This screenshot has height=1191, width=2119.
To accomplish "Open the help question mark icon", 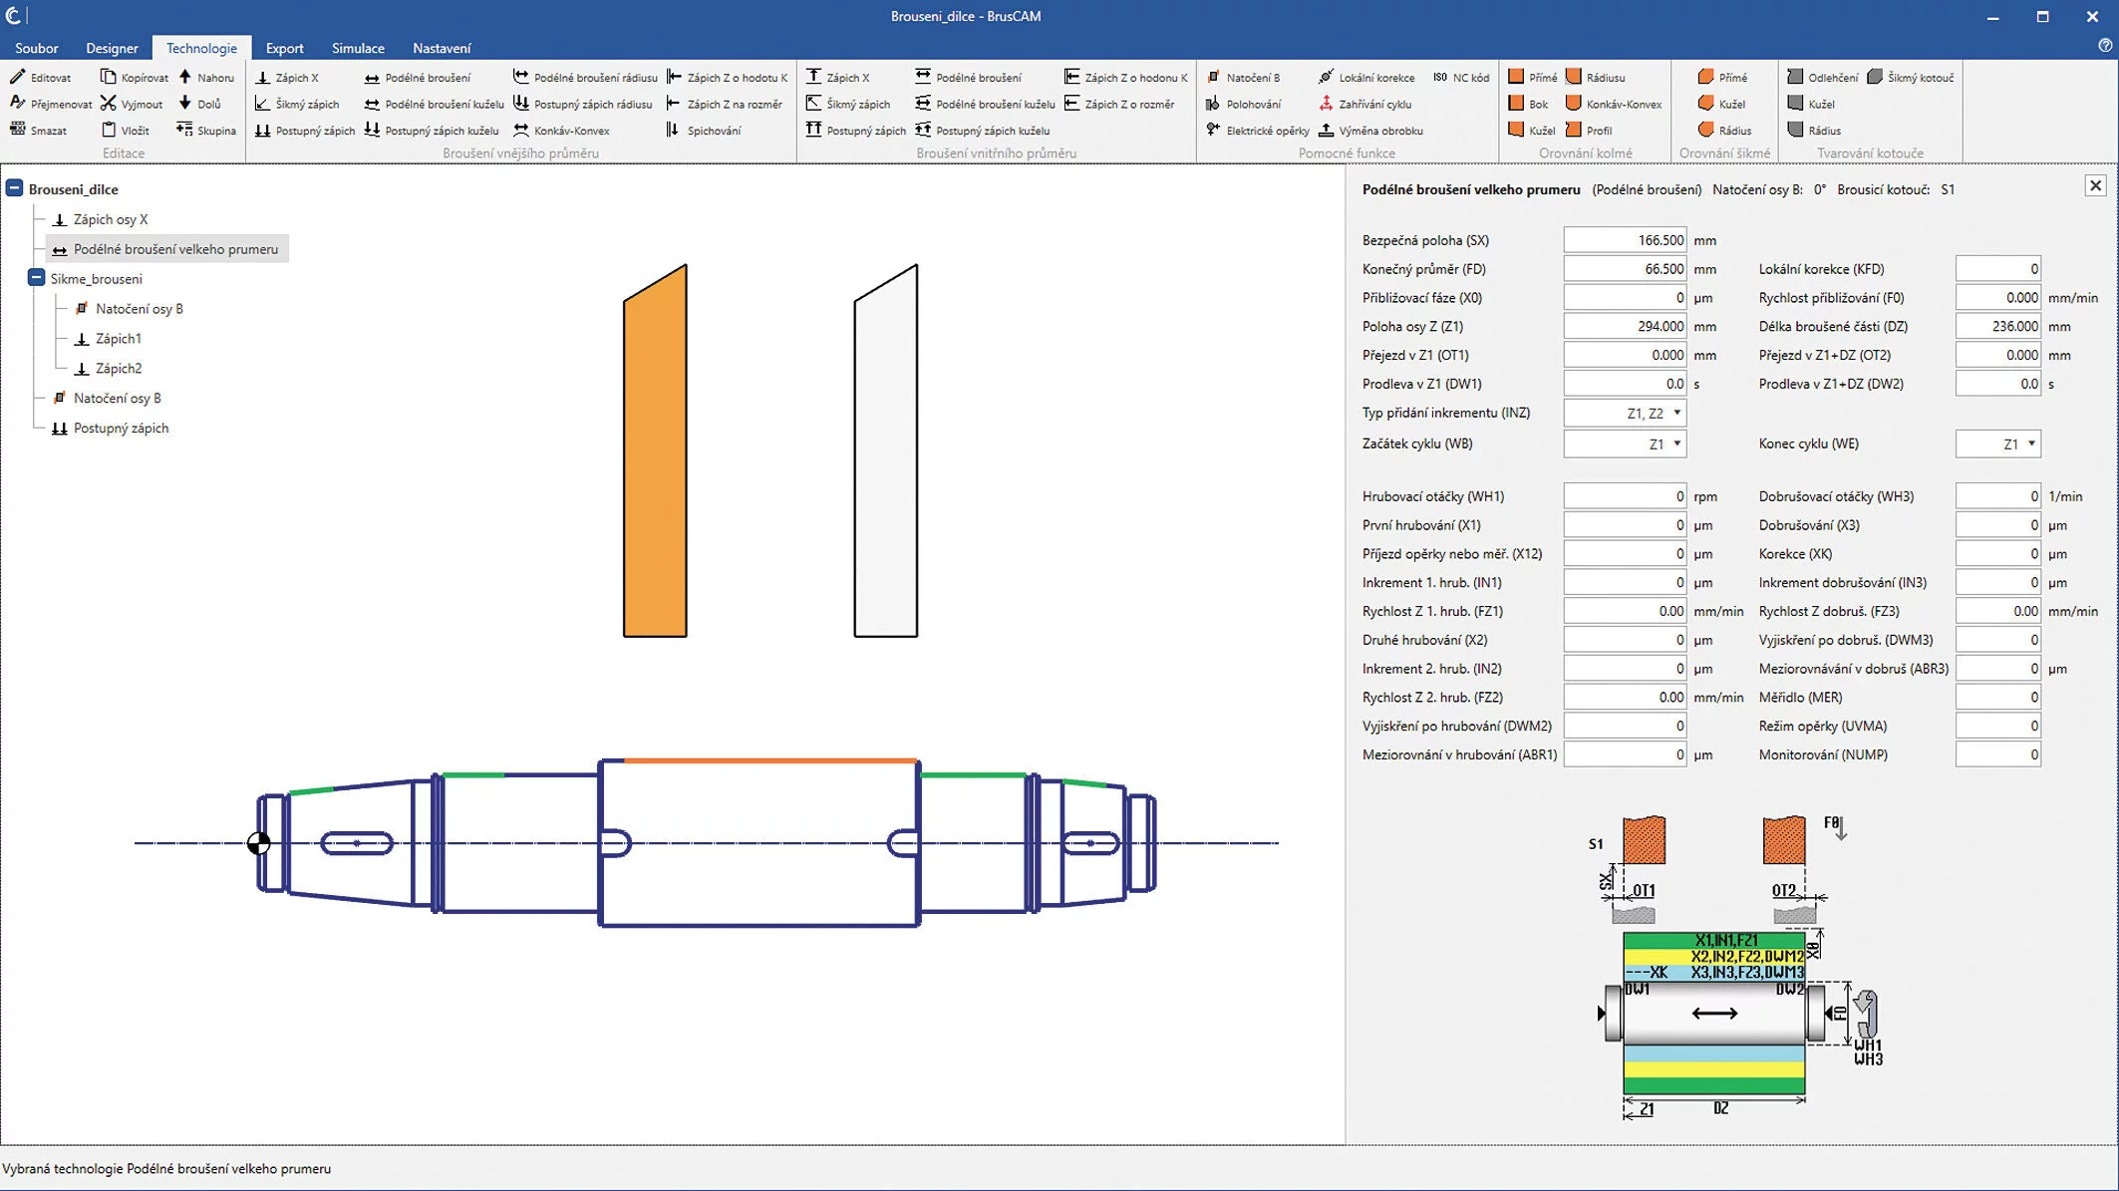I will tap(2105, 46).
